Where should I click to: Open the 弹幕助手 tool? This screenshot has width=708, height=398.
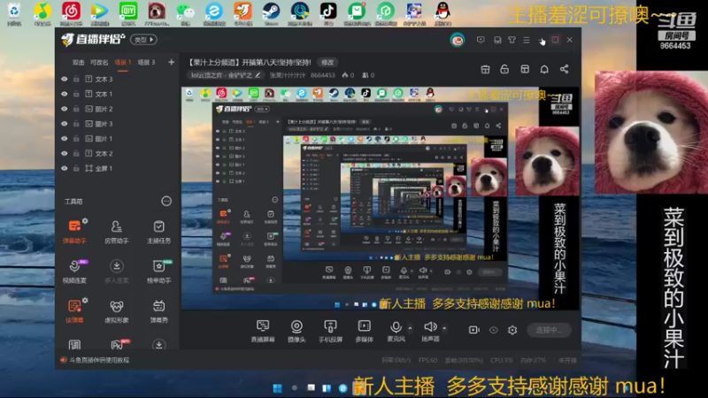[74, 232]
